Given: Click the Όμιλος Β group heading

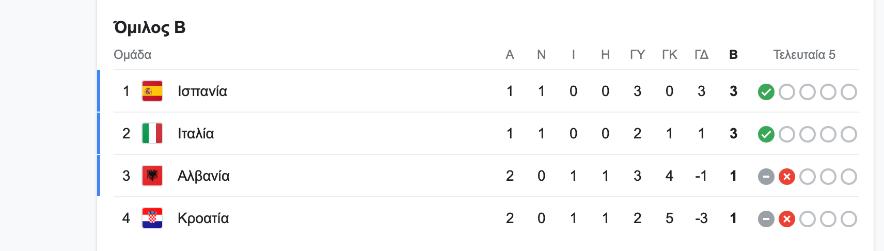Looking at the screenshot, I should pos(150,27).
